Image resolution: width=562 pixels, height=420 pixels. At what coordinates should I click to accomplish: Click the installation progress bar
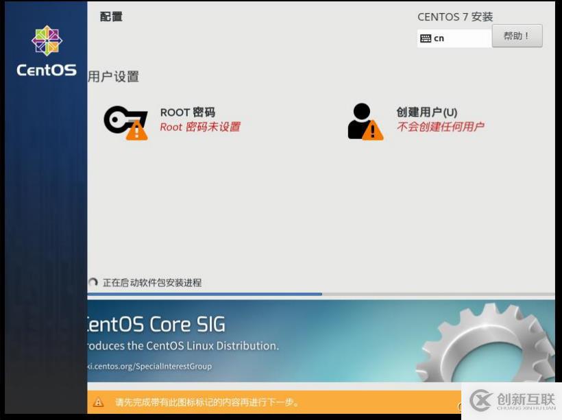click(321, 294)
